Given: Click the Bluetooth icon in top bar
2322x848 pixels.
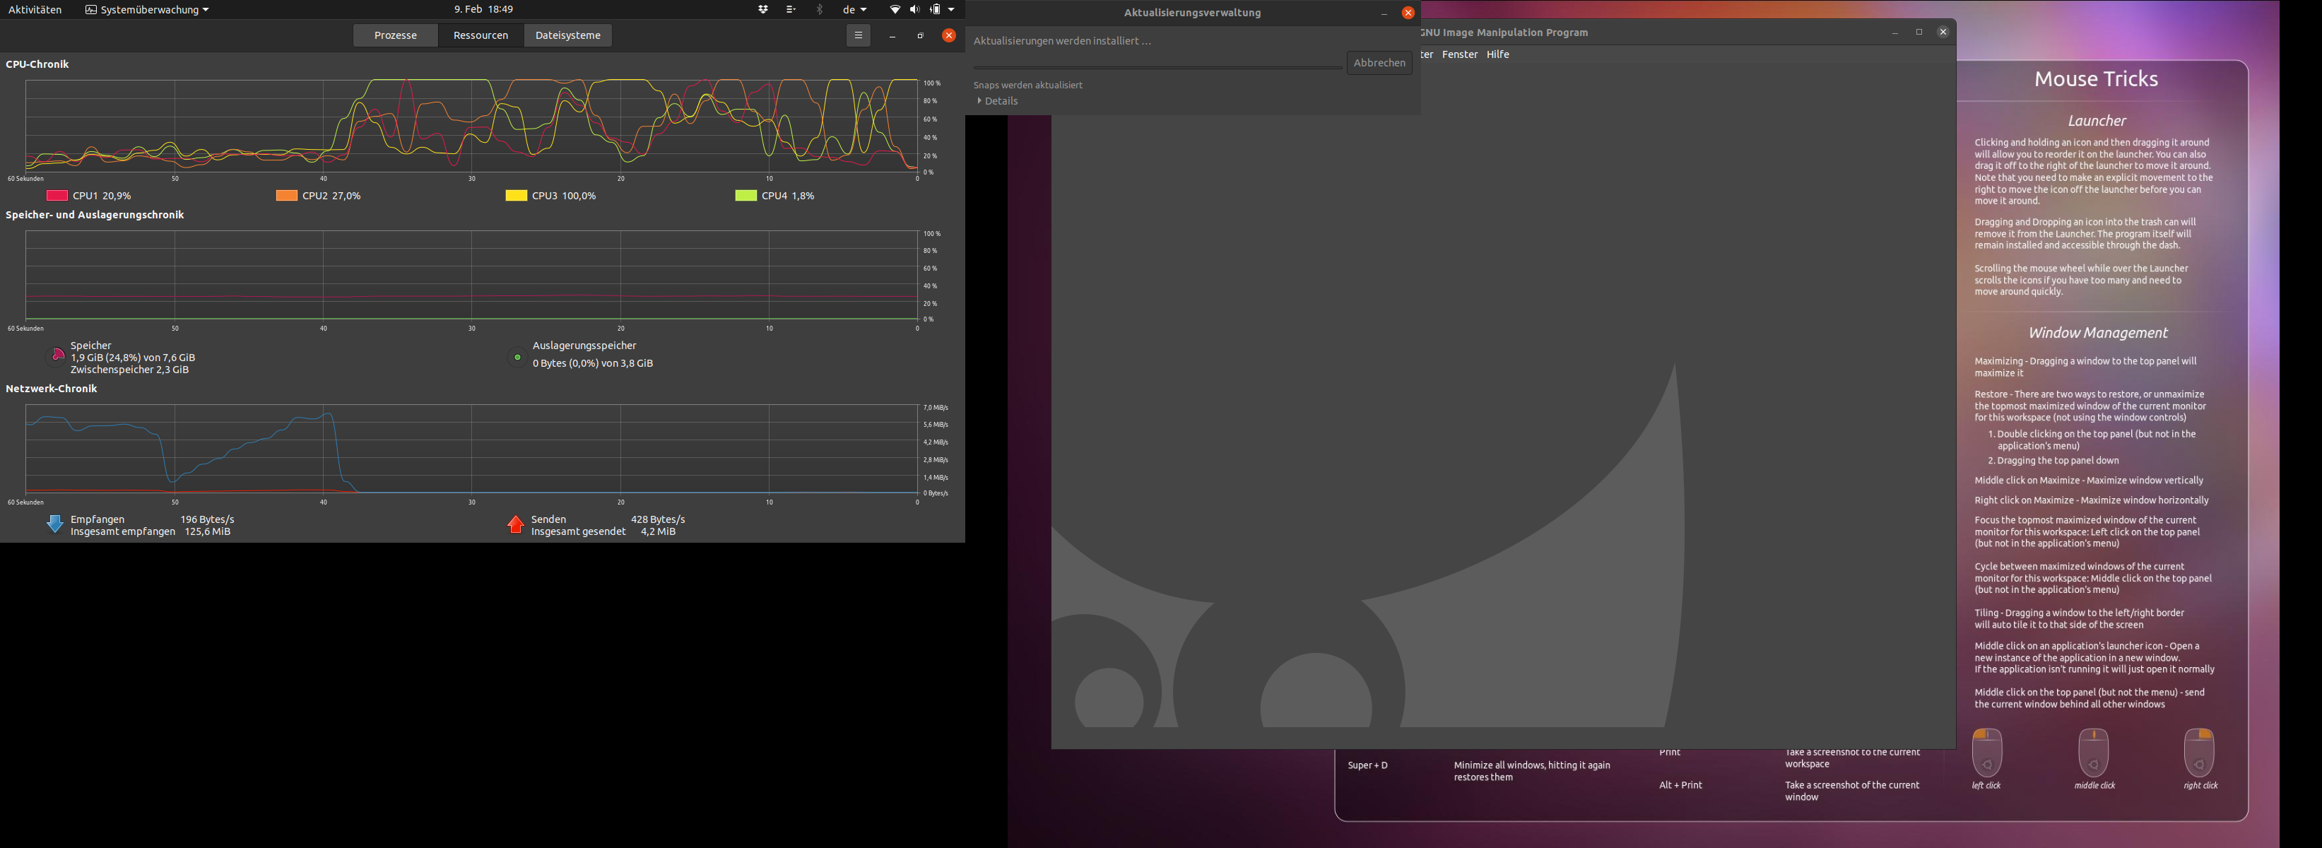Looking at the screenshot, I should 820,10.
